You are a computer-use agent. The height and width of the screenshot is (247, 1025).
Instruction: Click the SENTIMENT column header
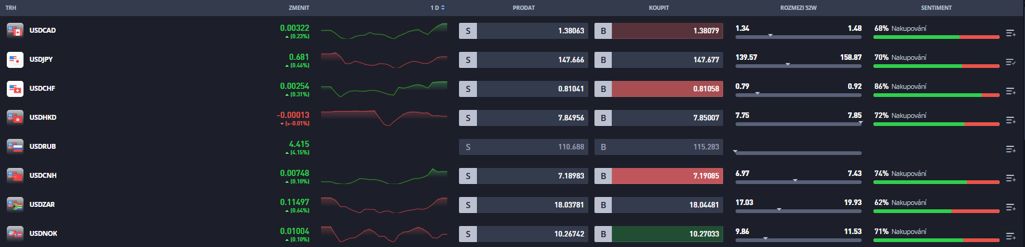(x=936, y=8)
